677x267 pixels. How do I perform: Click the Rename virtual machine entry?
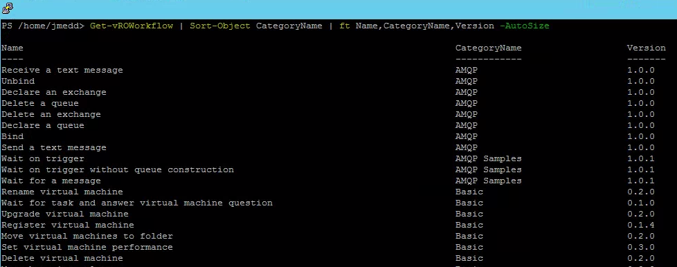[62, 192]
